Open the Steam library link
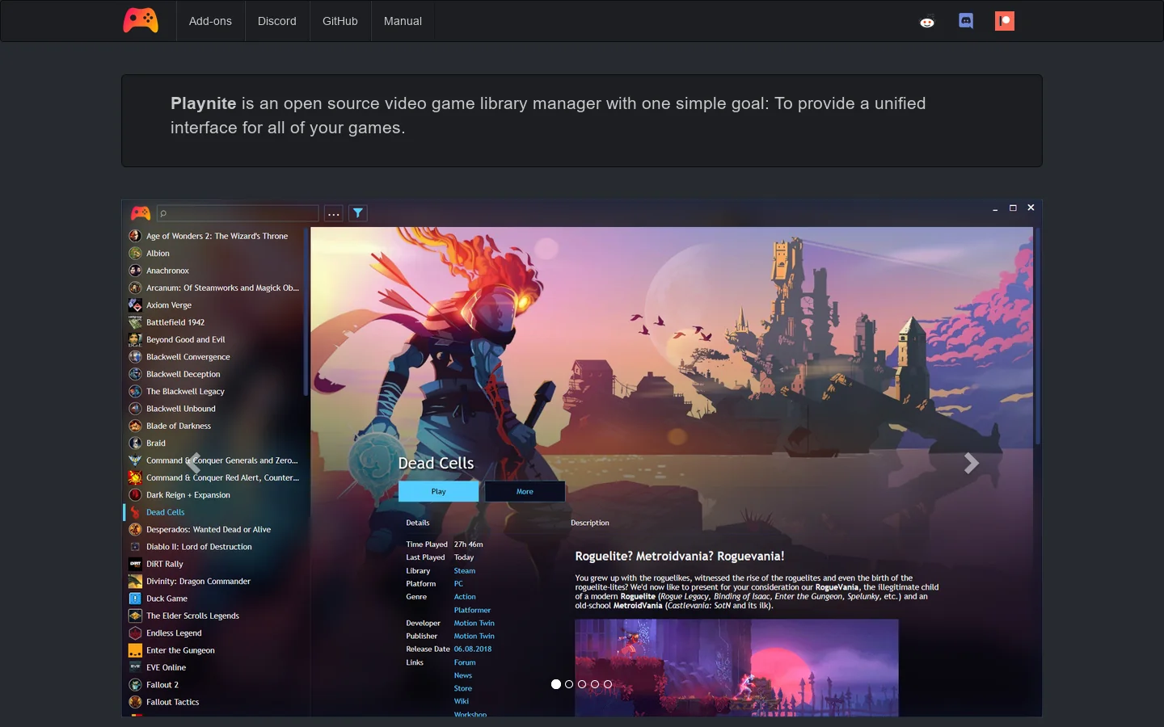The width and height of the screenshot is (1164, 727). point(465,571)
